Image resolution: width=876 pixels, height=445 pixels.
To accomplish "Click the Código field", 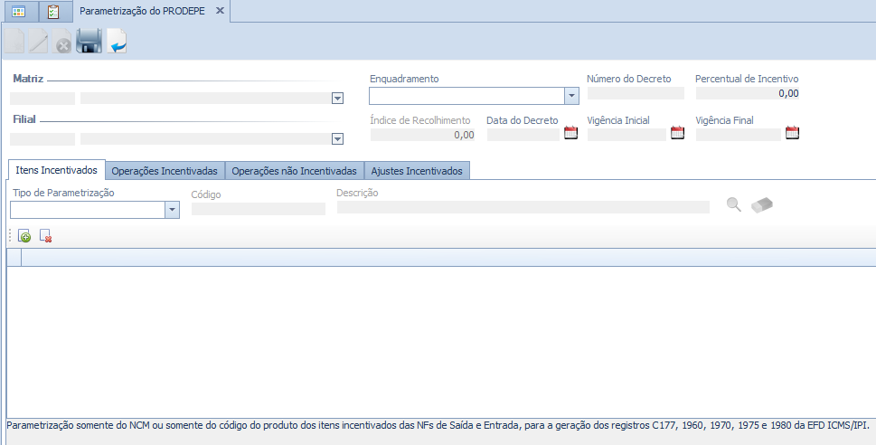I will click(259, 209).
